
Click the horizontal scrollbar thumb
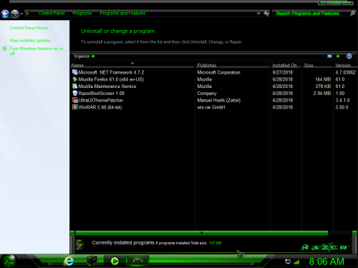[x=202, y=233]
